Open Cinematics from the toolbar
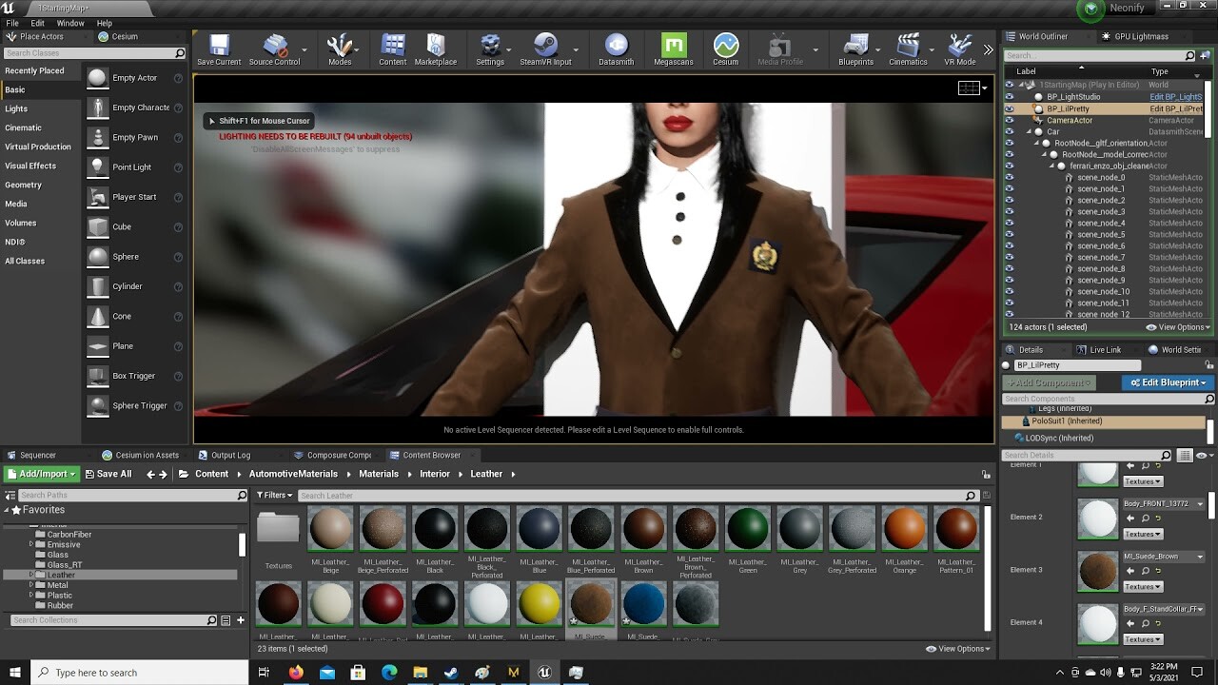Viewport: 1218px width, 685px height. pos(908,45)
